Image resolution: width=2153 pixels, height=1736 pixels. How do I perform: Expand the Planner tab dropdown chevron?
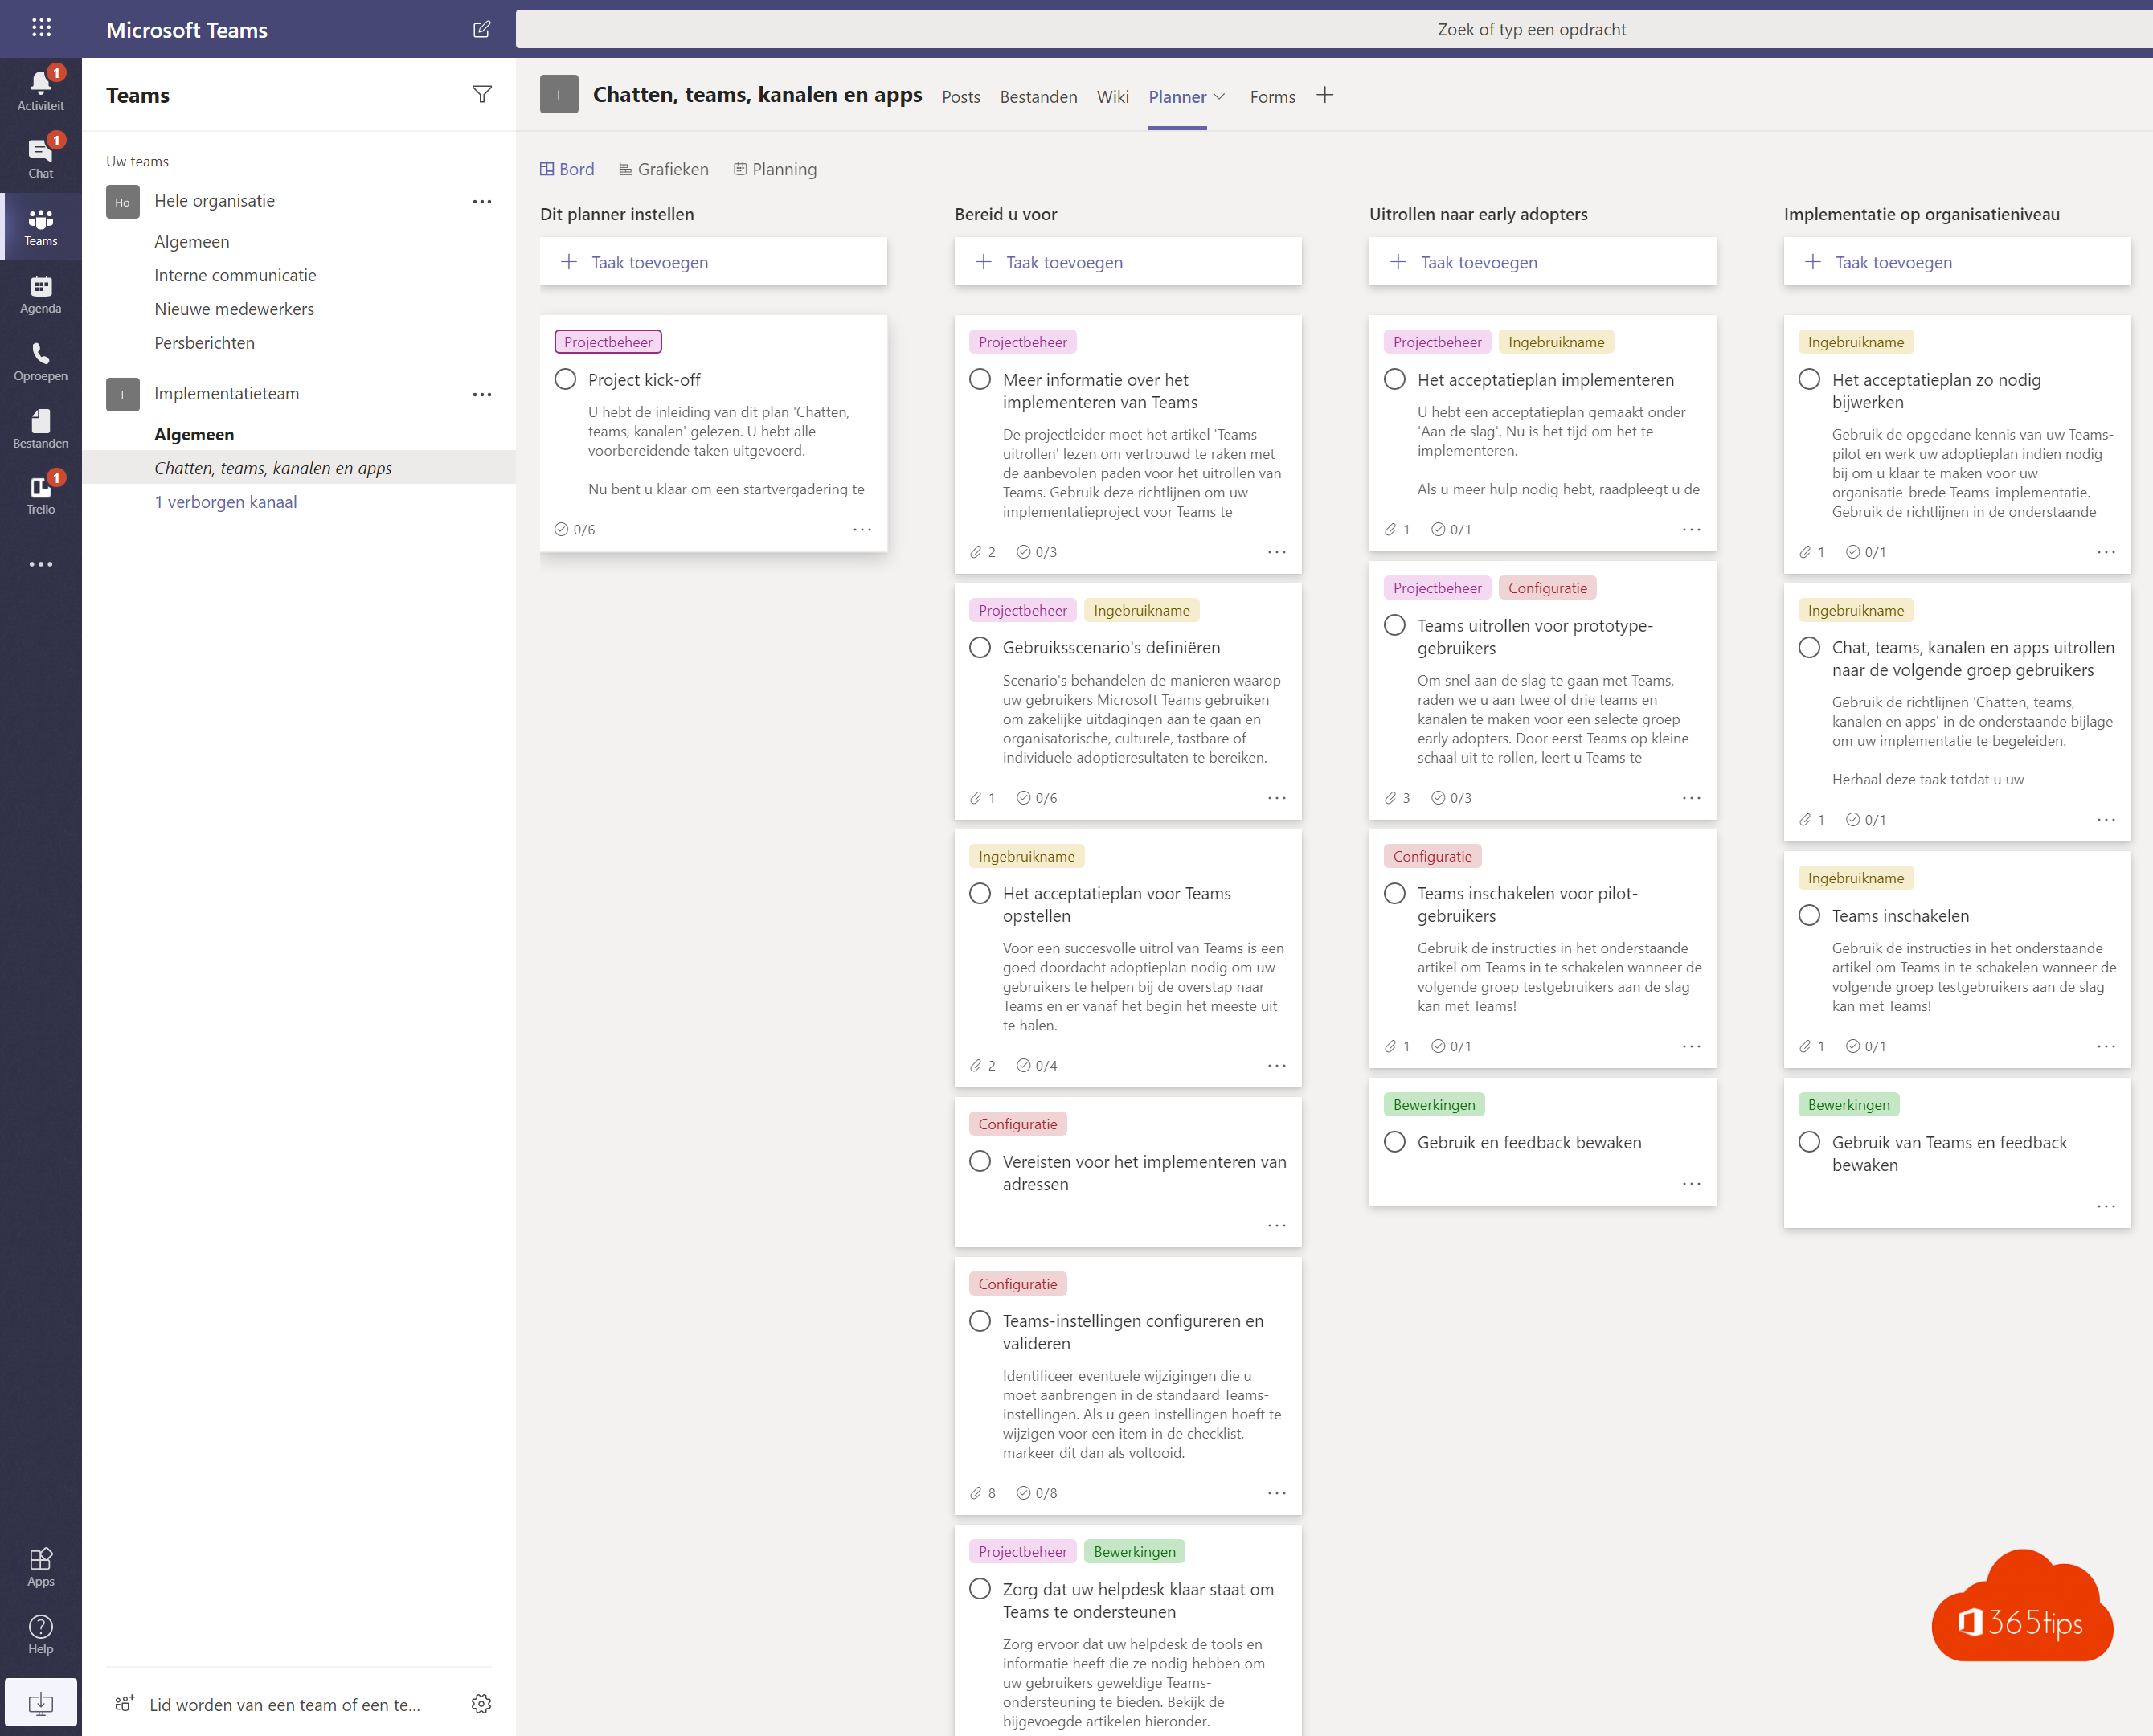(1219, 97)
